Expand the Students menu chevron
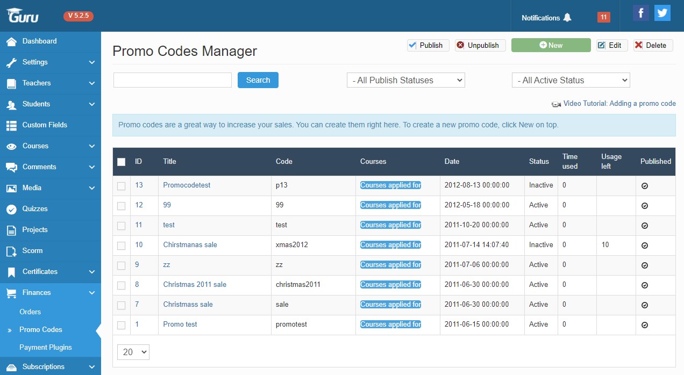Screen dimensions: 684x375 [x=92, y=104]
